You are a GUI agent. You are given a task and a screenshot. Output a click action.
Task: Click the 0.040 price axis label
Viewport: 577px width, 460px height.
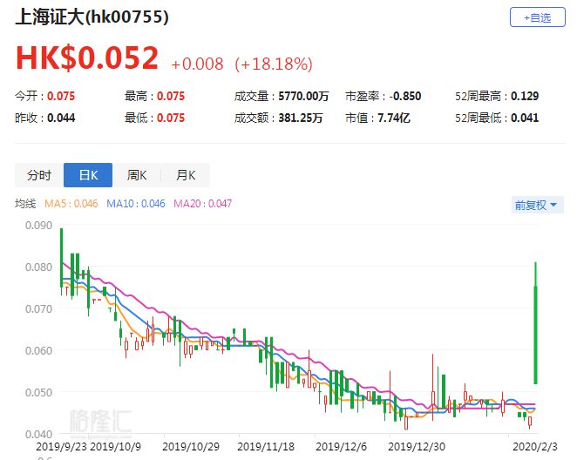point(38,434)
